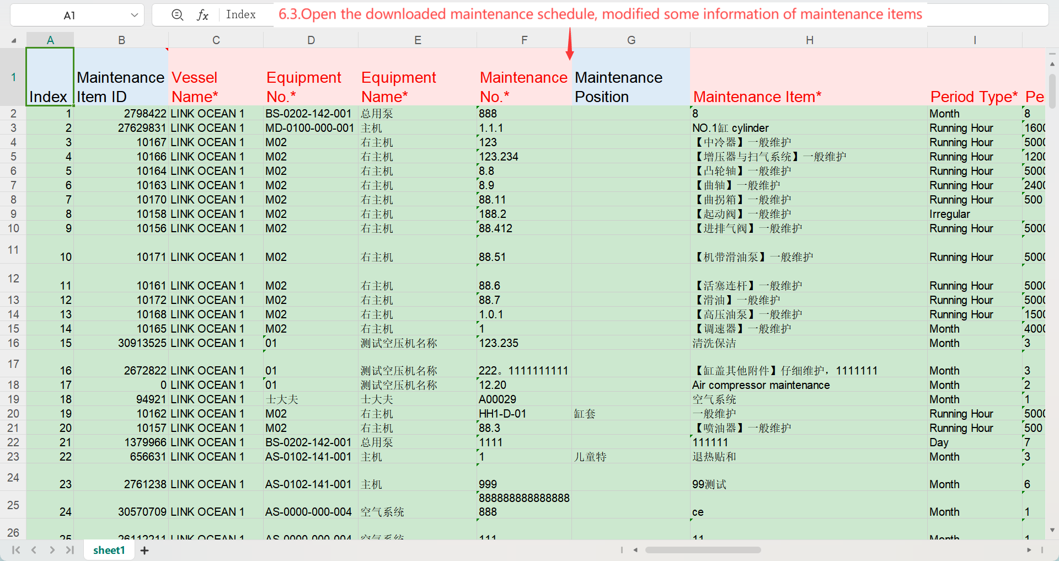Go to last sheet navigation arrow

(70, 550)
